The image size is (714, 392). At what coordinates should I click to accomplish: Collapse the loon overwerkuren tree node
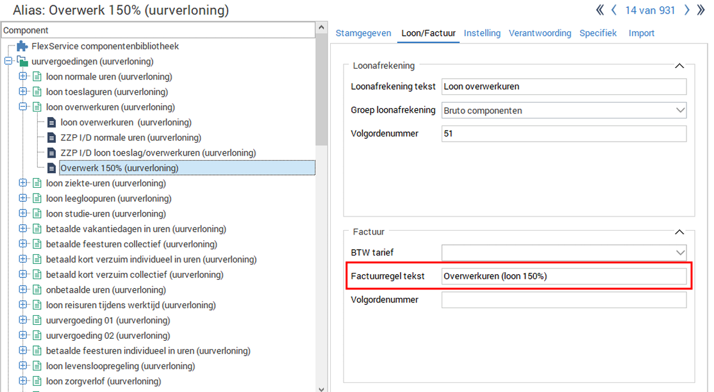[x=23, y=107]
